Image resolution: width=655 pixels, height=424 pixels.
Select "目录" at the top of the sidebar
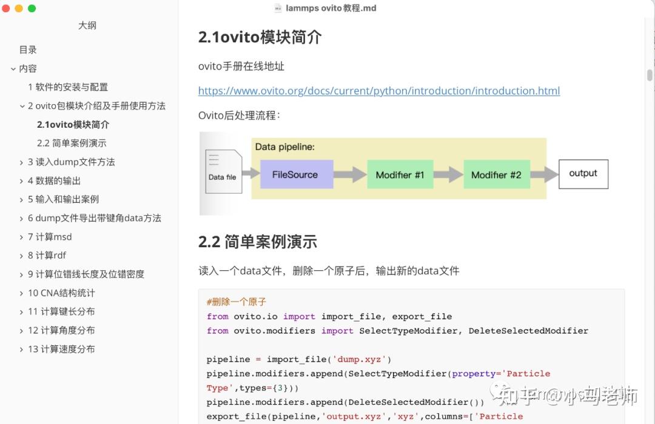(27, 50)
